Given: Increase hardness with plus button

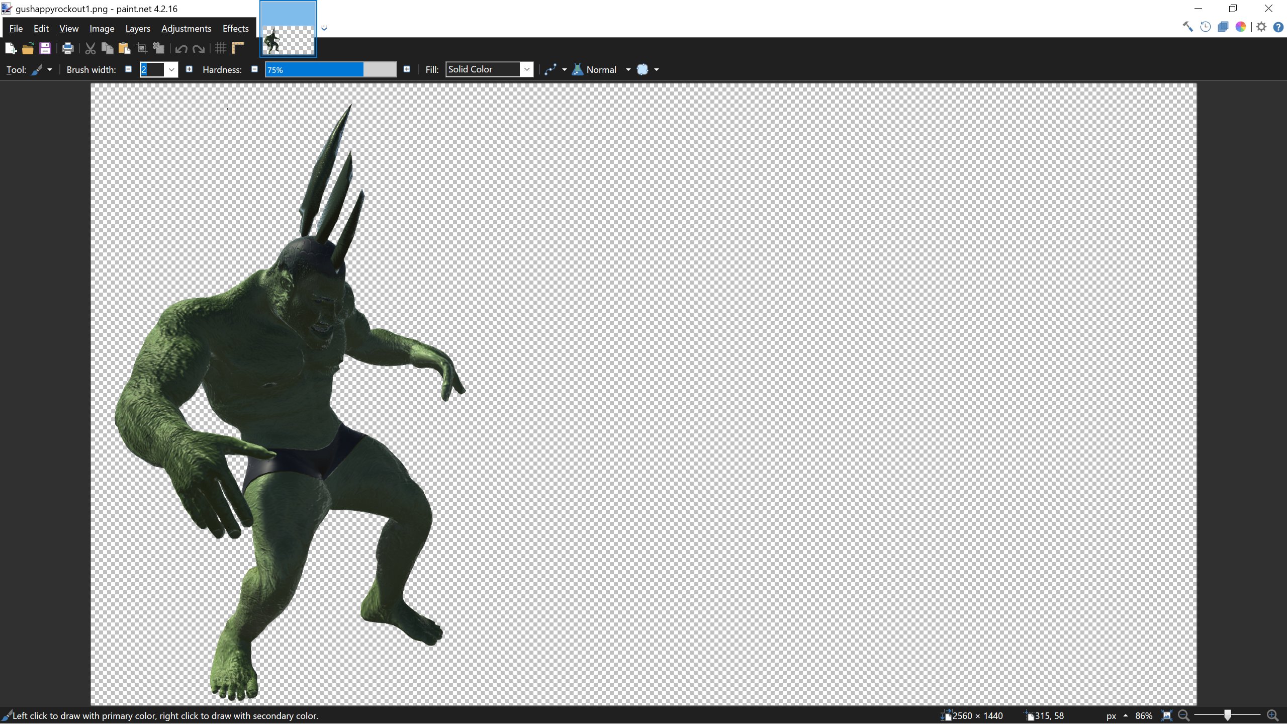Looking at the screenshot, I should [407, 69].
